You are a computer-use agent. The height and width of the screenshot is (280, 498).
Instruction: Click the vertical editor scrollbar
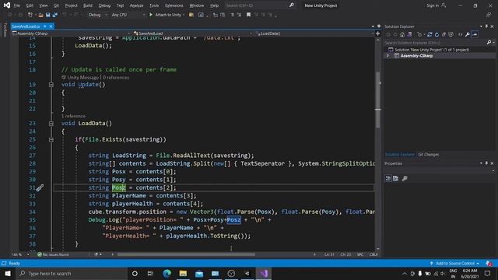(377, 100)
